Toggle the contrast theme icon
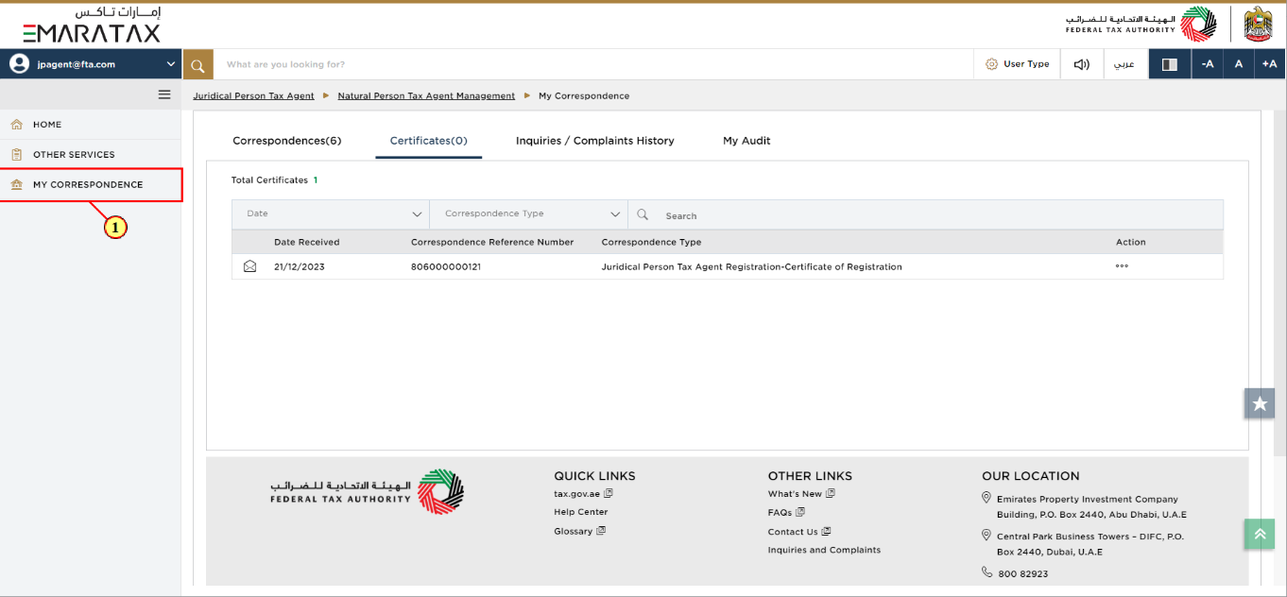This screenshot has width=1287, height=597. pyautogui.click(x=1169, y=64)
